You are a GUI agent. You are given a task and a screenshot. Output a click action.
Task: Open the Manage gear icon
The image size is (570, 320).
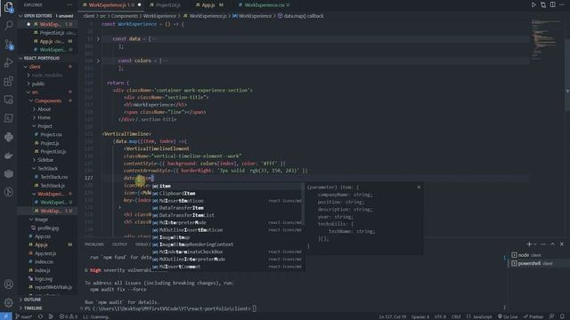9,302
